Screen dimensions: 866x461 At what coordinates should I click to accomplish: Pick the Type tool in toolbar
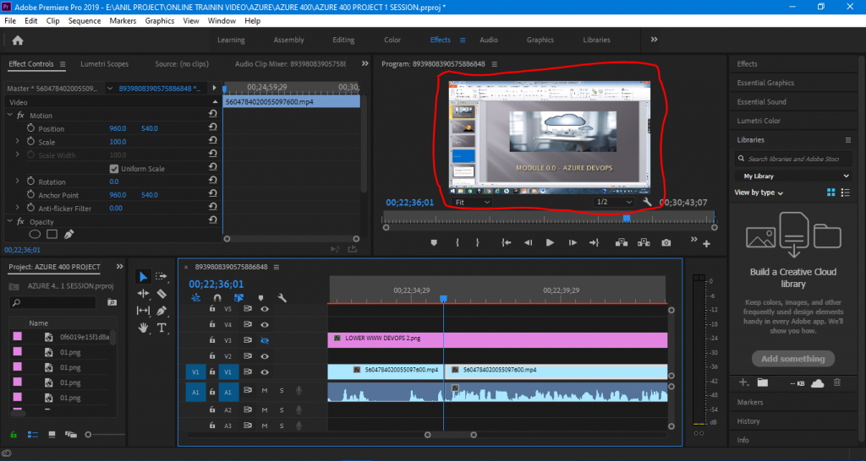pos(162,328)
